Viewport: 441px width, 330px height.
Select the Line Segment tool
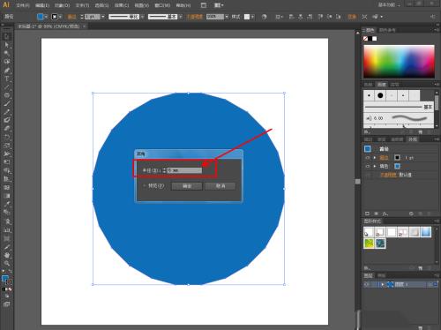pyautogui.click(x=7, y=87)
